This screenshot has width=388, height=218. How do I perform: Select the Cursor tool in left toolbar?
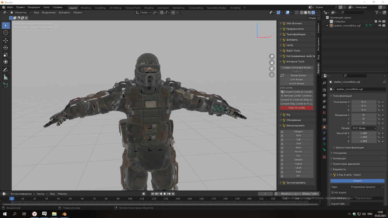point(6,33)
